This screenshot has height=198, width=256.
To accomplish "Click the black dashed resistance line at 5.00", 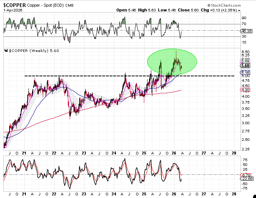I will [92, 76].
